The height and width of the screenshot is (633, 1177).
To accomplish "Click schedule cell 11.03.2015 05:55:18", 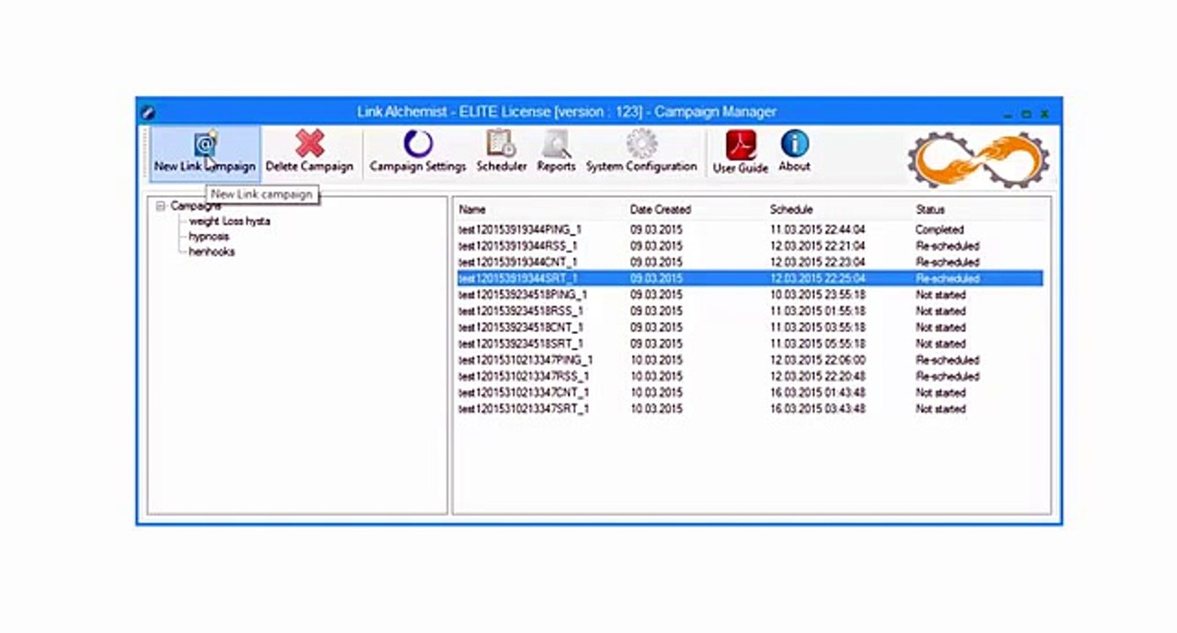I will click(x=817, y=344).
